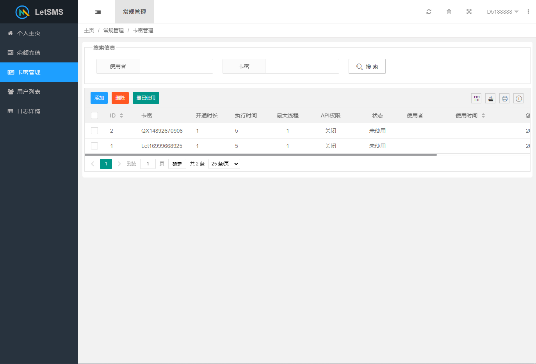The image size is (536, 364).
Task: Tick the checkbox for card Let16999668925
Action: coord(94,146)
